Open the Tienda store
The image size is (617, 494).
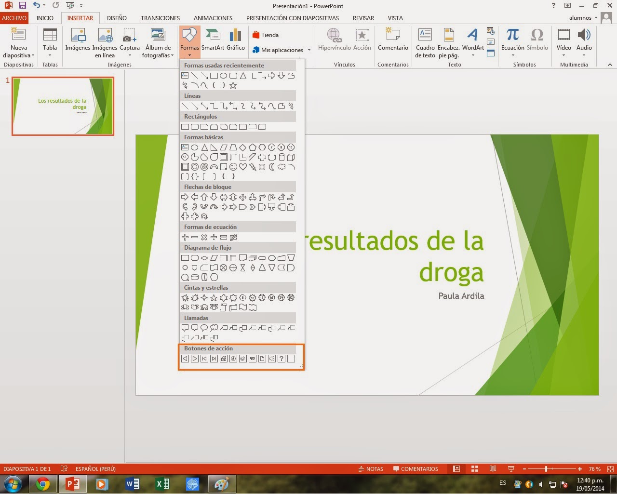[267, 35]
